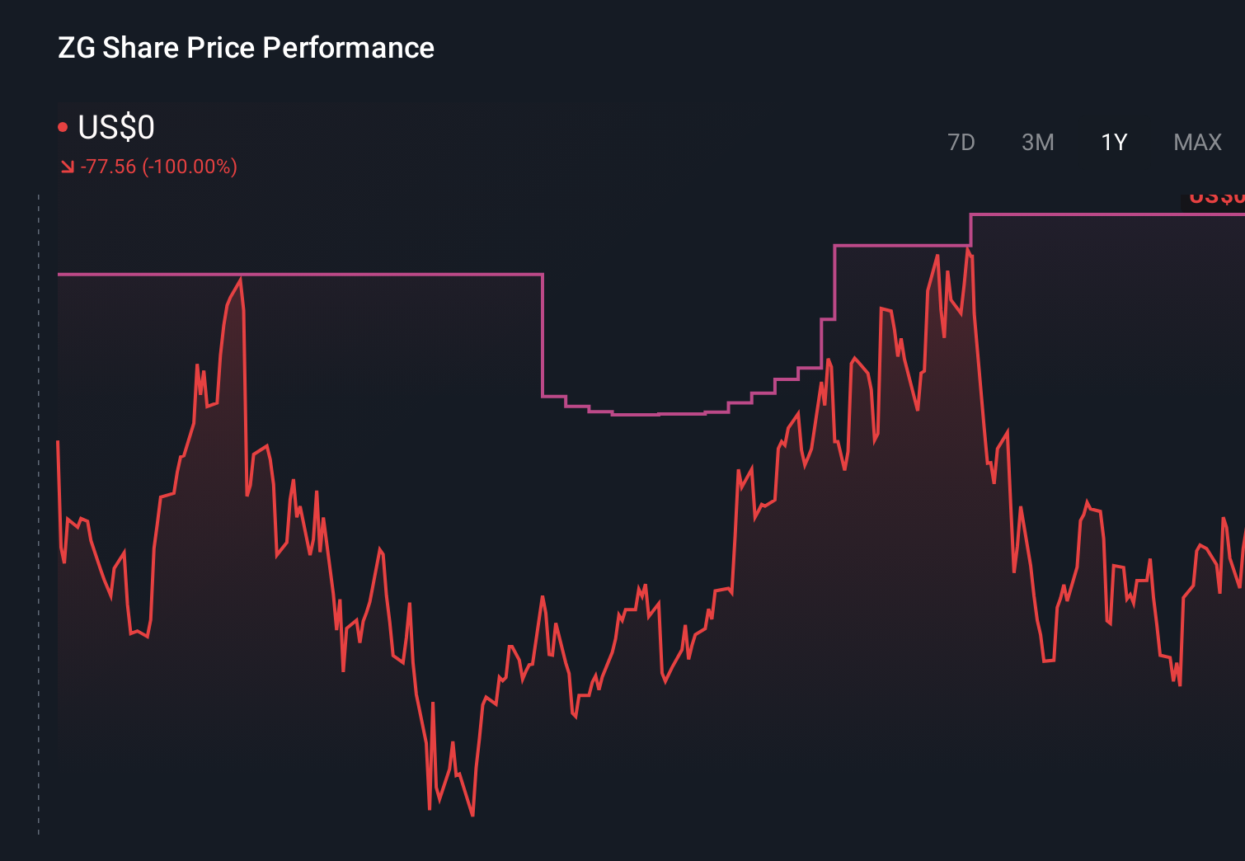Switch to the 3M view
Viewport: 1245px width, 861px height.
coord(1038,142)
